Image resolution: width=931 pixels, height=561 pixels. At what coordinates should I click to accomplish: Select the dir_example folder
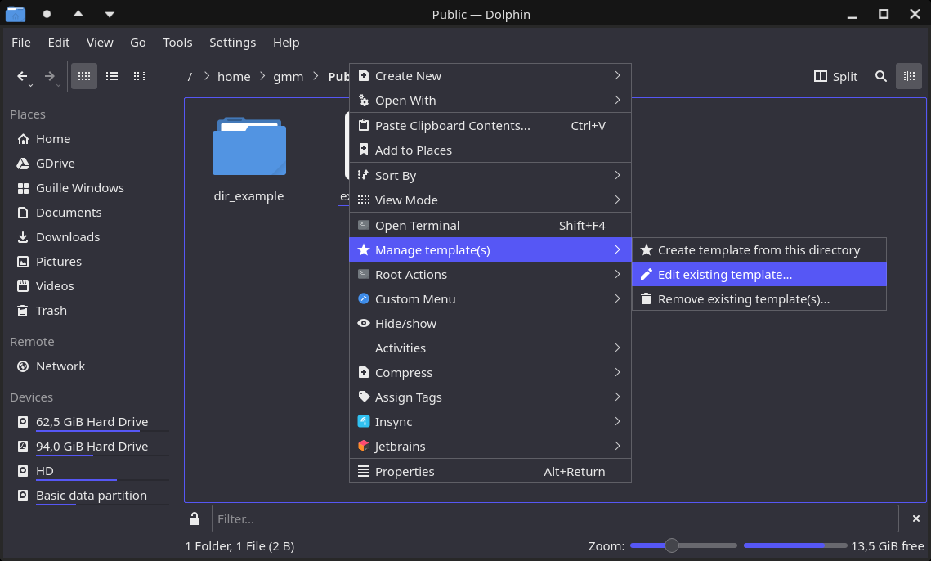[248, 159]
